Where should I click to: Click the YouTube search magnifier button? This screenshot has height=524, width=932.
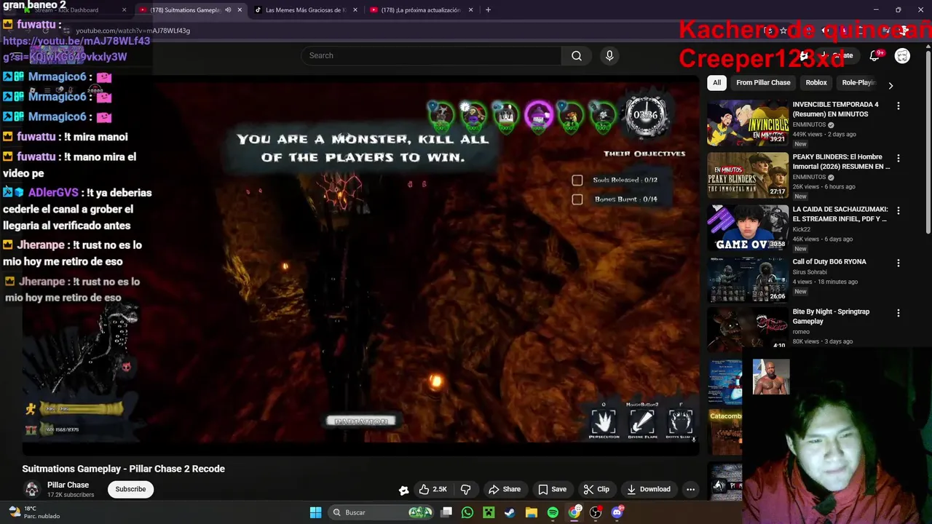tap(576, 55)
